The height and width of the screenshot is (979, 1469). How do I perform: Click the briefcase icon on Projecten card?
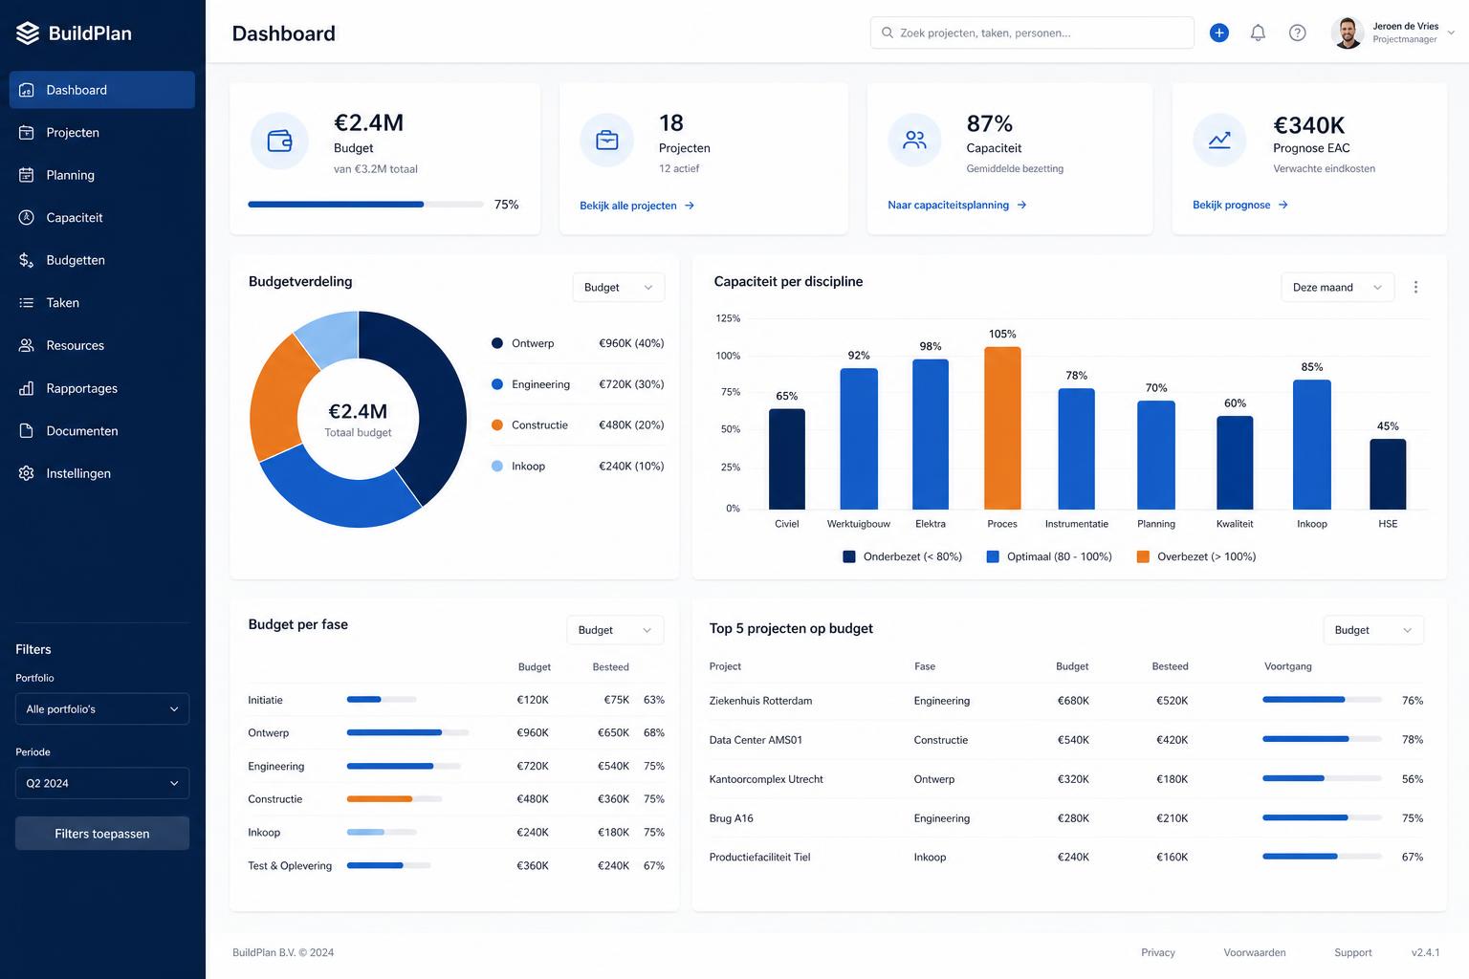pos(607,141)
